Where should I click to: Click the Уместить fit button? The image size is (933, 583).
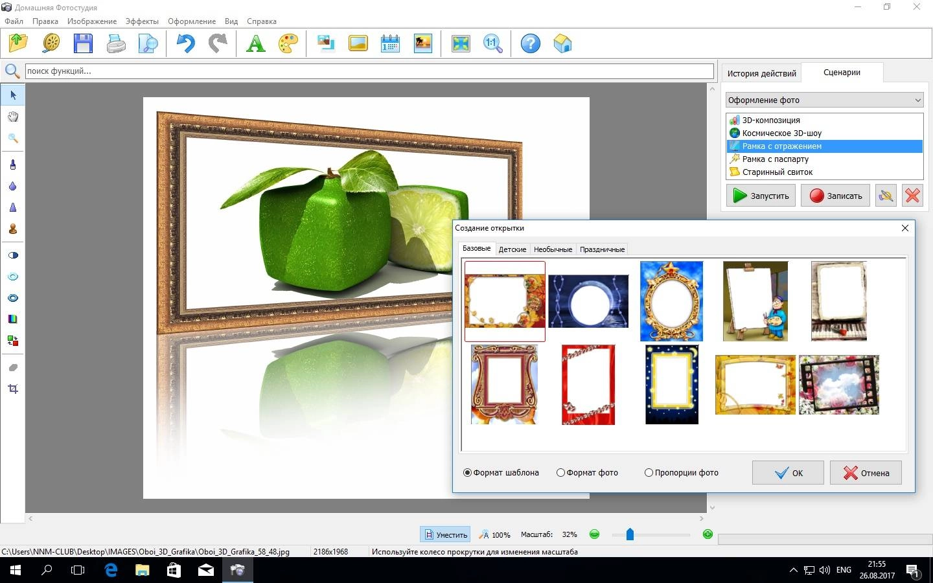tap(444, 534)
